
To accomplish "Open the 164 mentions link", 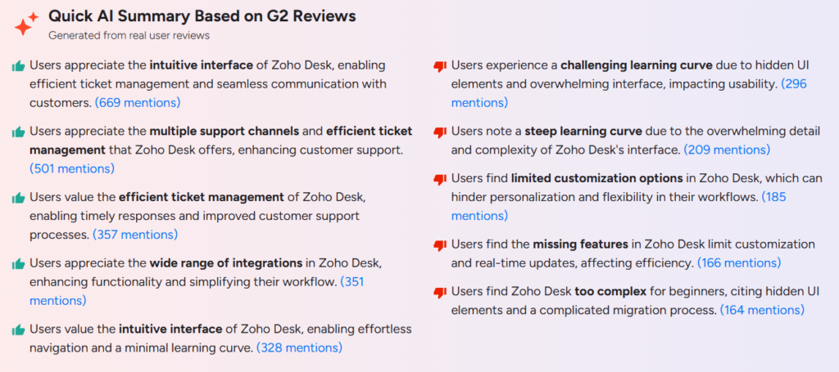I will click(762, 310).
